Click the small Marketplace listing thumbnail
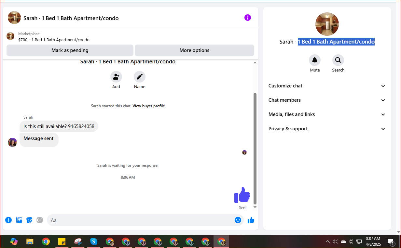The image size is (401, 248). click(x=10, y=36)
